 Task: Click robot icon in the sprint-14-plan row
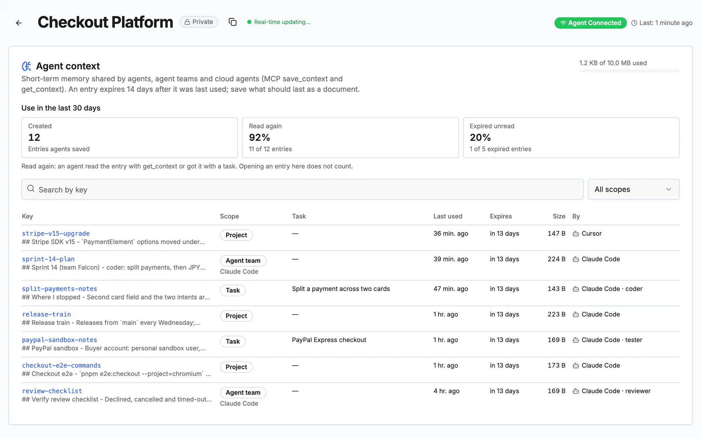tap(576, 259)
